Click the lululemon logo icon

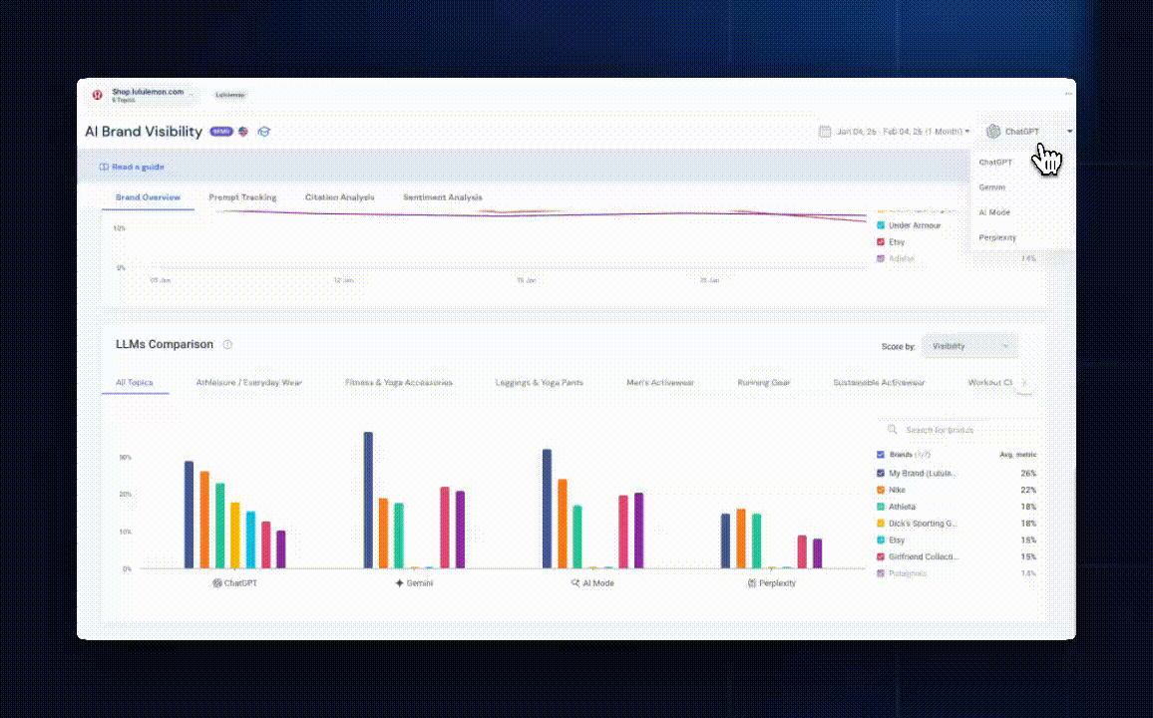point(97,95)
